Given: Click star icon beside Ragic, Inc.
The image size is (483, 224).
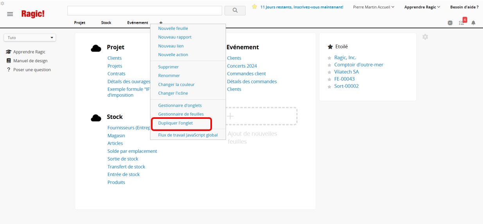Looking at the screenshot, I should coord(329,58).
